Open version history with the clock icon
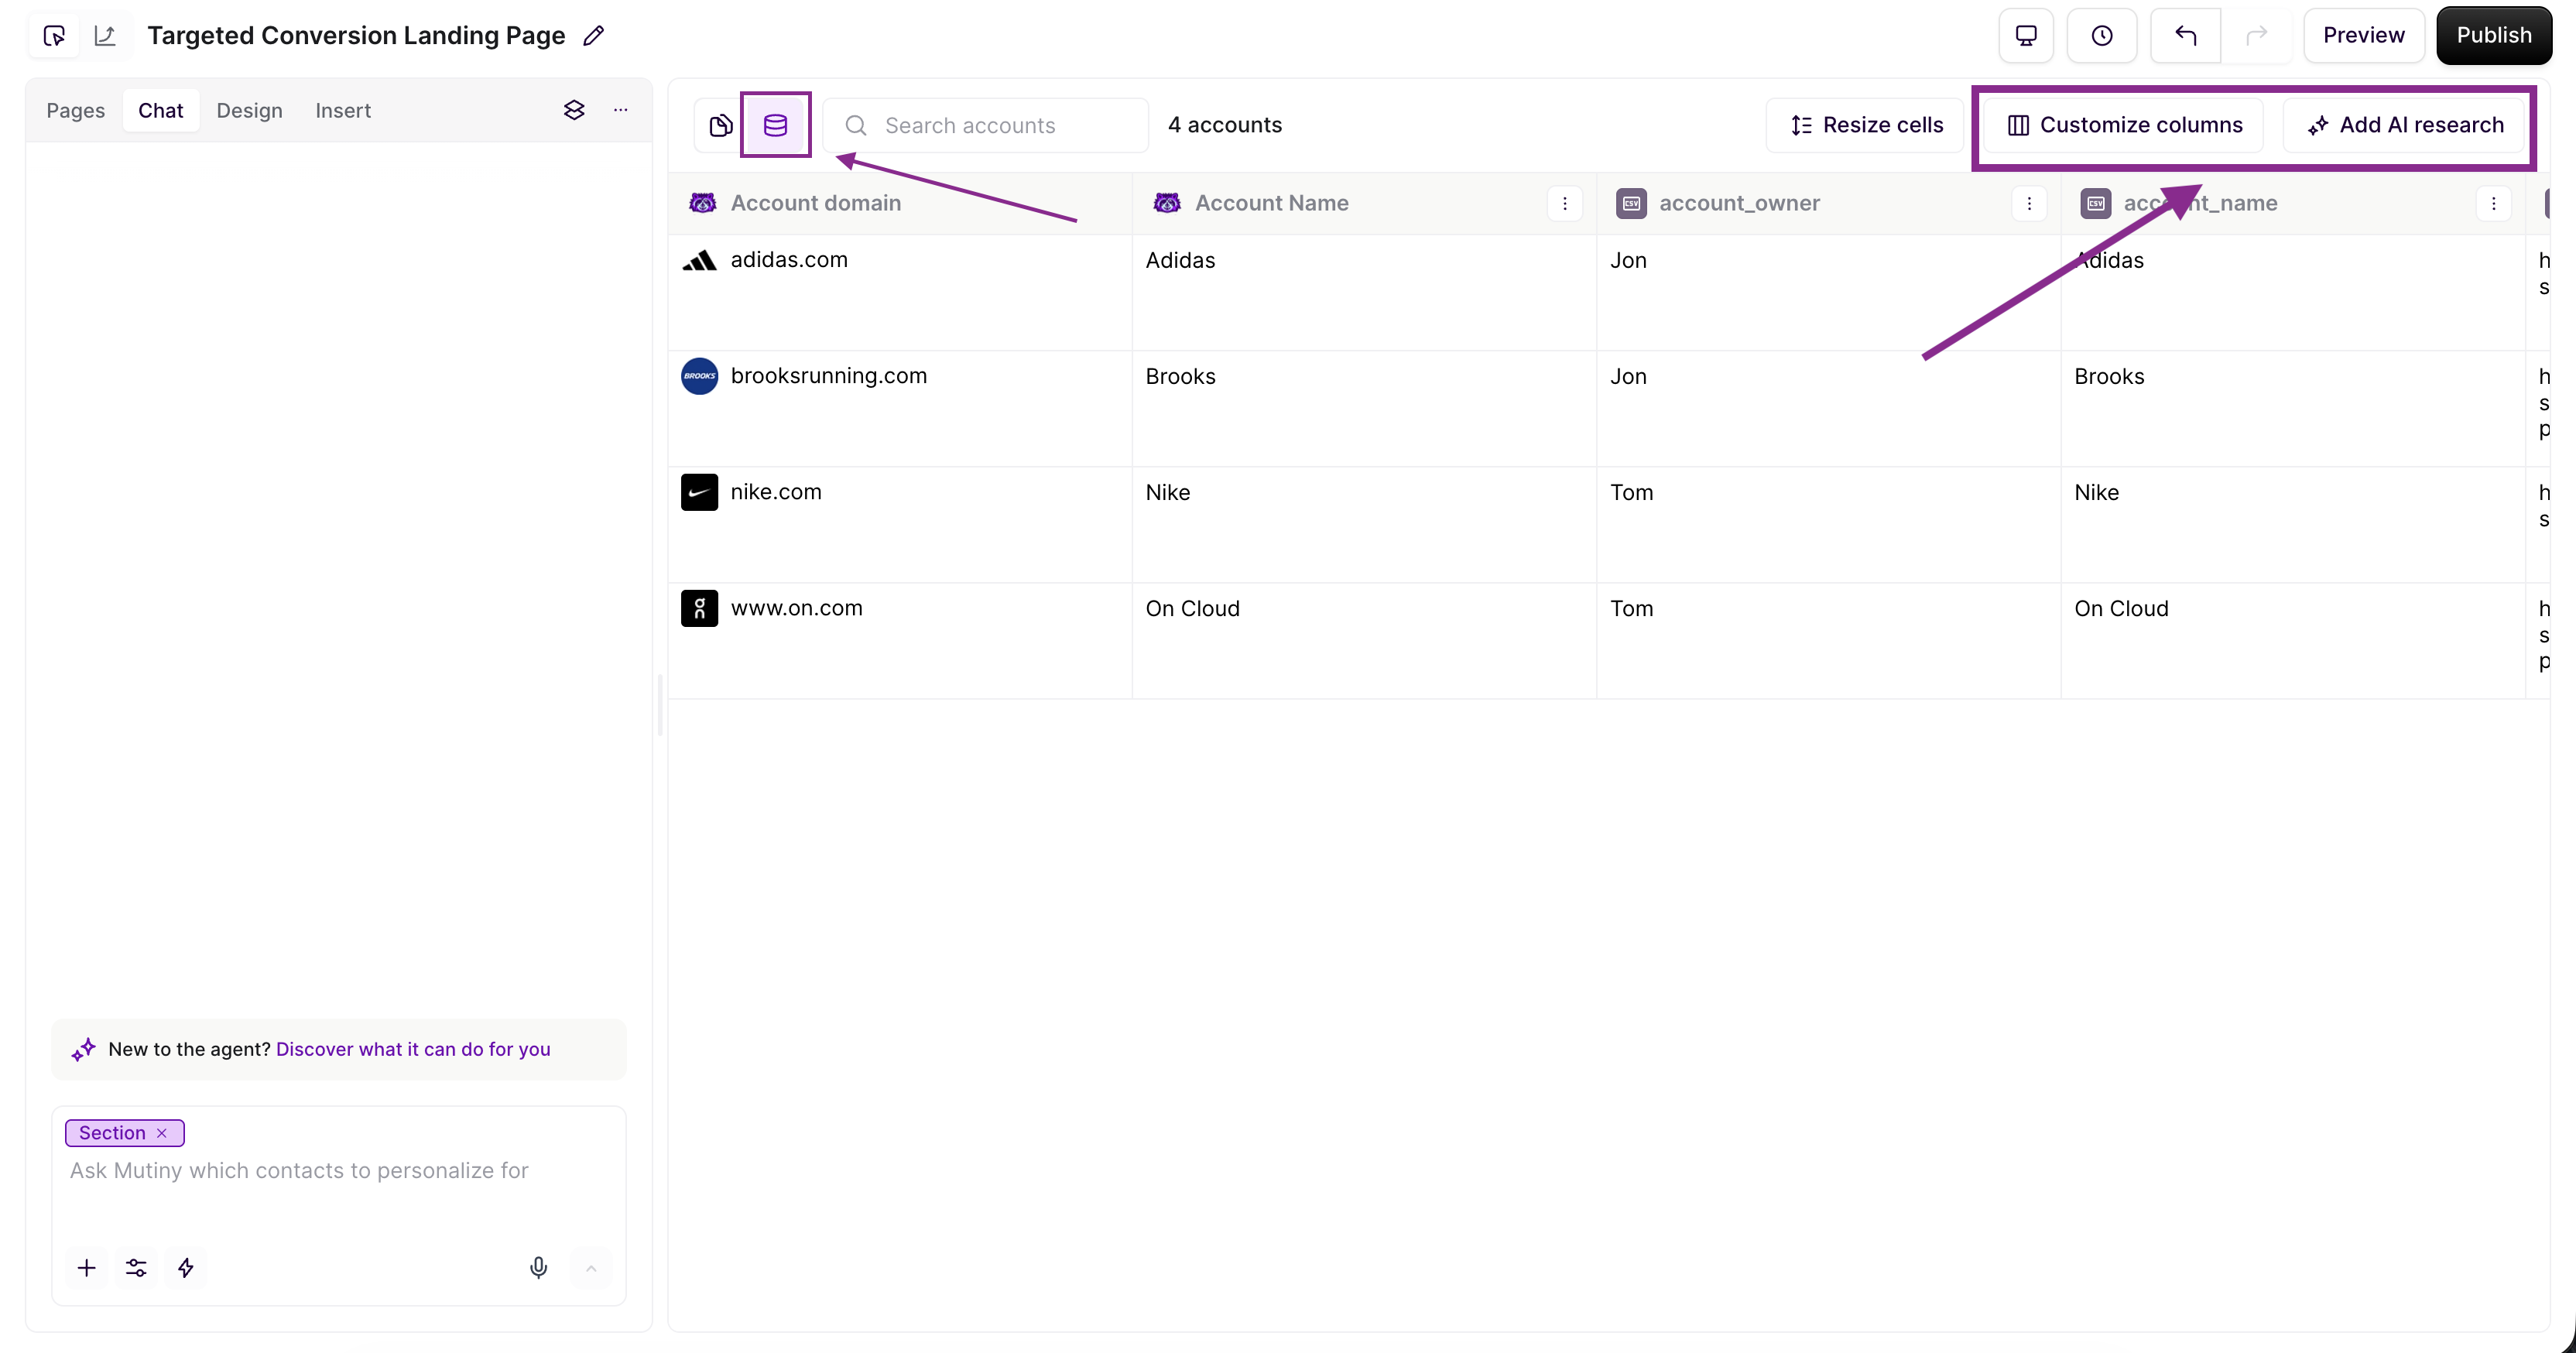The width and height of the screenshot is (2576, 1353). pos(2102,35)
